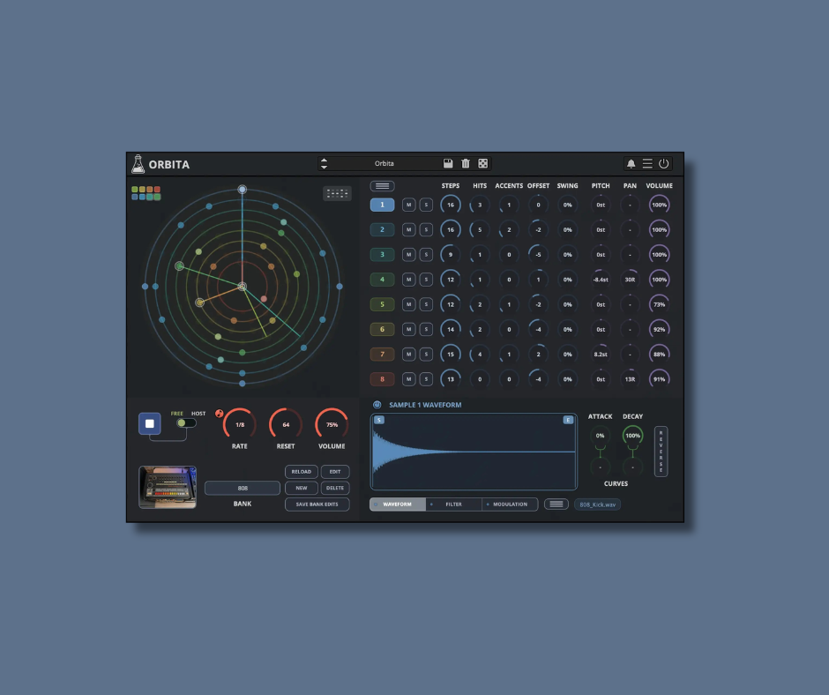829x695 pixels.
Task: Mute track 4
Action: coord(408,280)
